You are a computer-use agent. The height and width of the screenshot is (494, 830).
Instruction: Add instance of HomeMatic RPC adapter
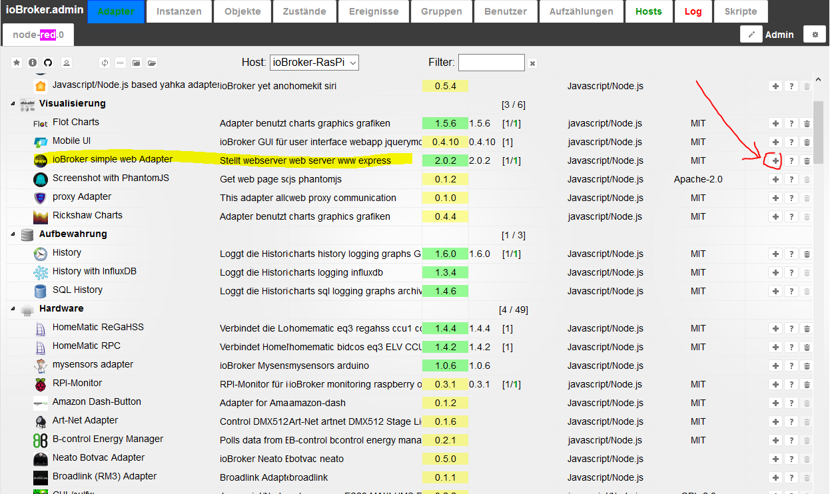[775, 347]
